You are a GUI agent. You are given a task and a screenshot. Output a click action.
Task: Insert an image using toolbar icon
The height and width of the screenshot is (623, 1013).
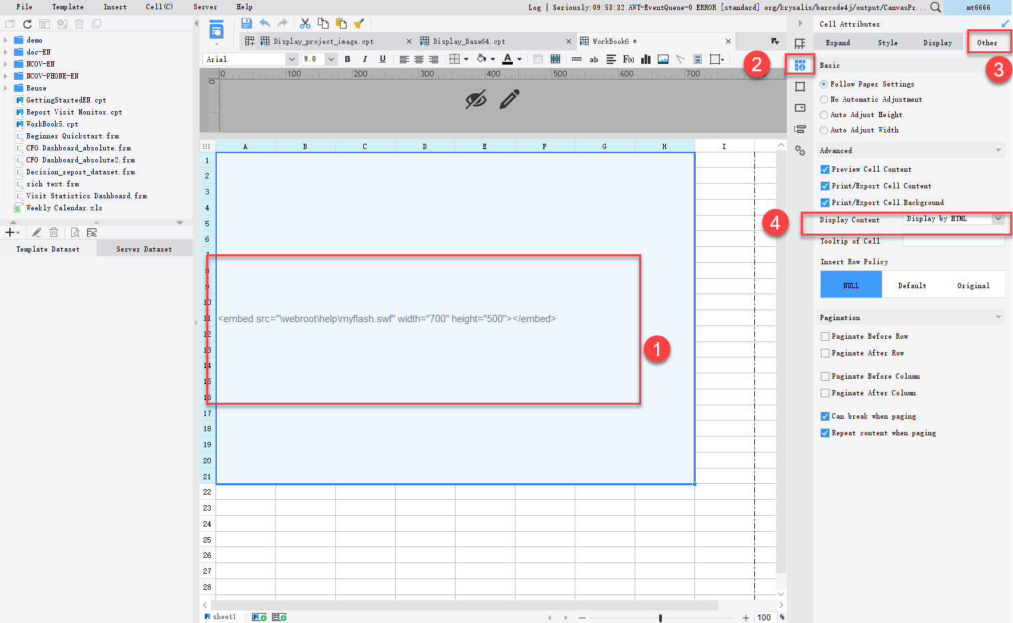662,59
